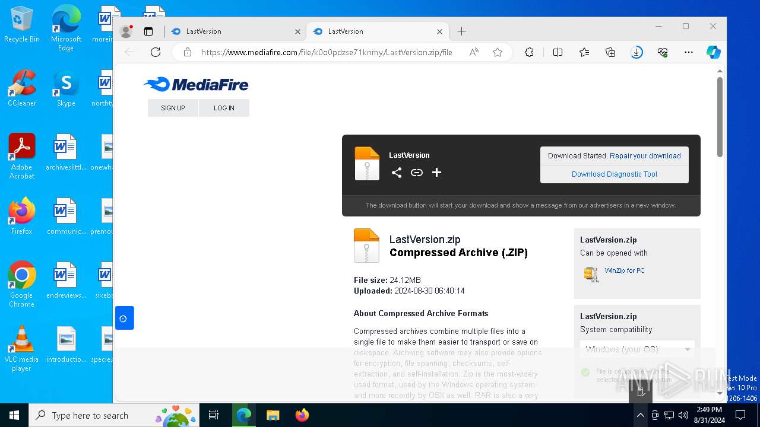
Task: Select the Skype desktop shortcut
Action: pos(66,89)
